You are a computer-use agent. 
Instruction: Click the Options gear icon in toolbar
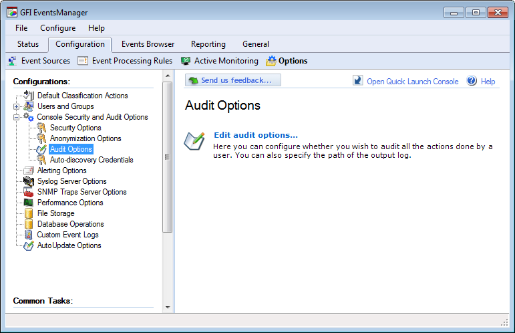tap(271, 61)
